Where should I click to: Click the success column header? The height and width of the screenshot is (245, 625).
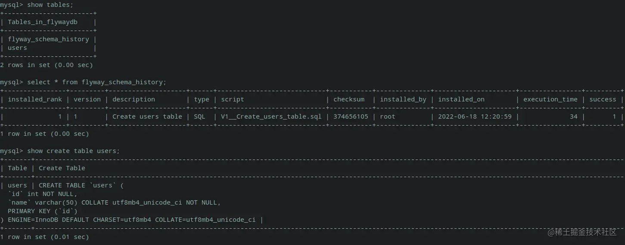pyautogui.click(x=603, y=99)
